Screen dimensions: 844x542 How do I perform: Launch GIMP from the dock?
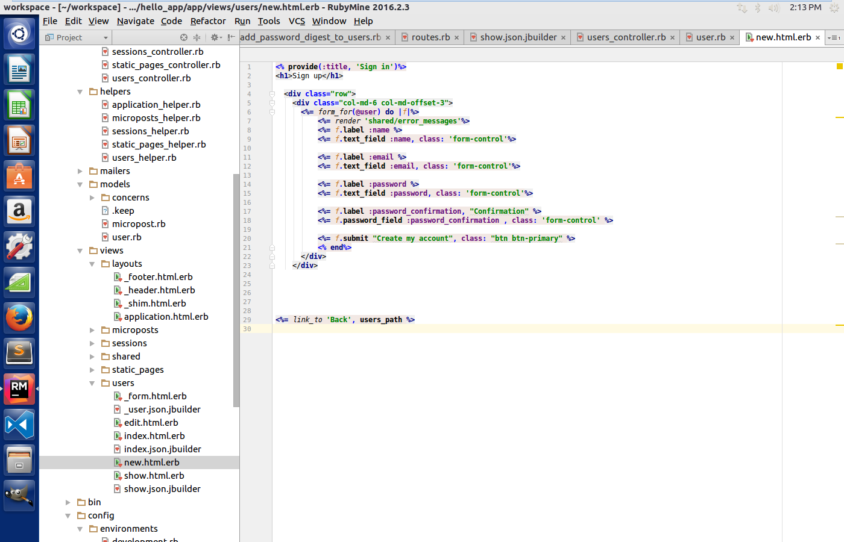19,496
